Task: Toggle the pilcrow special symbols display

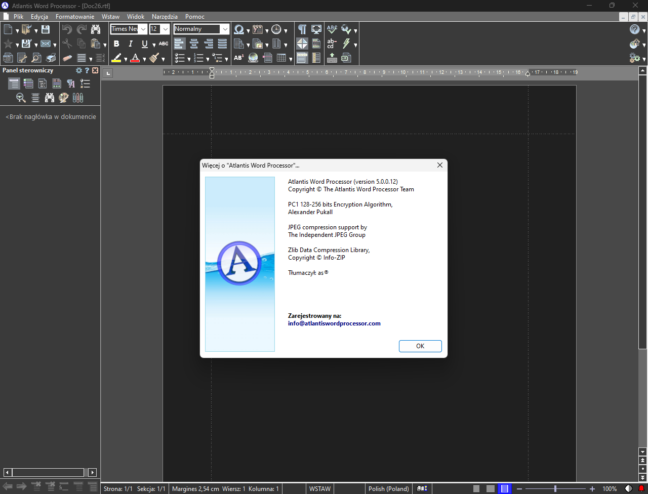Action: (x=302, y=29)
